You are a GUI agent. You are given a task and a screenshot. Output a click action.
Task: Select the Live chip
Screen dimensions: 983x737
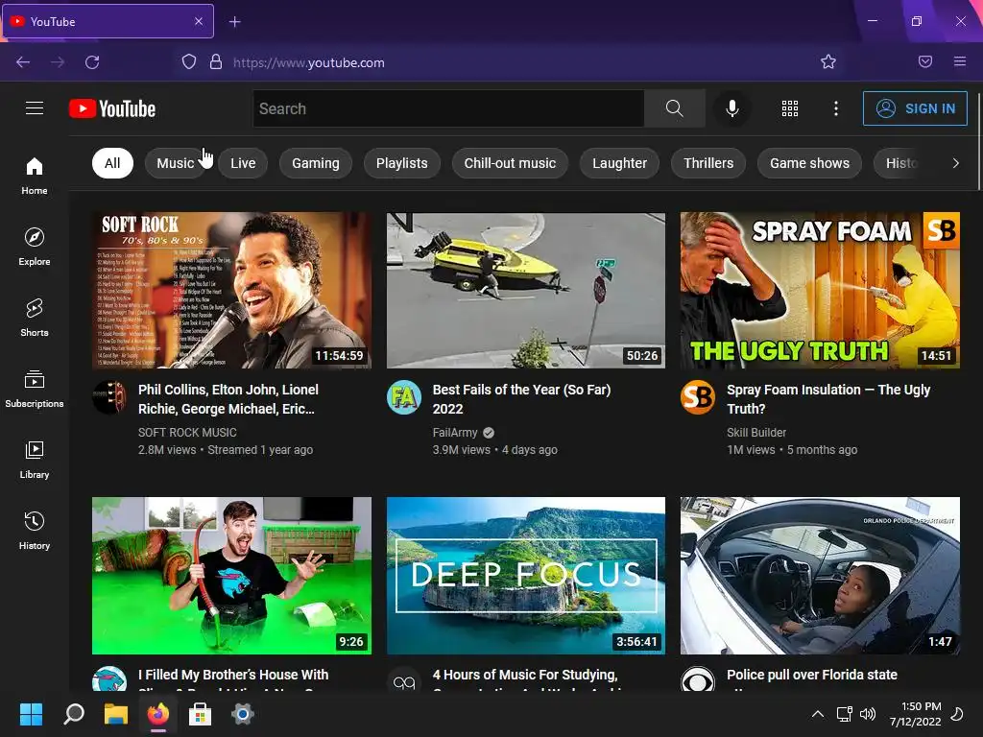point(243,163)
